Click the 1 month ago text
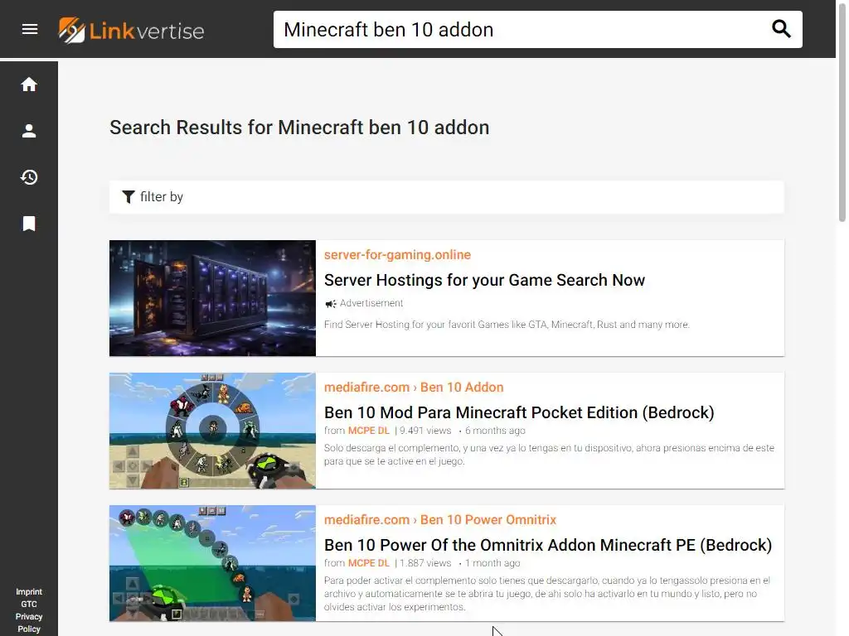Screen dimensions: 849x636 492,563
